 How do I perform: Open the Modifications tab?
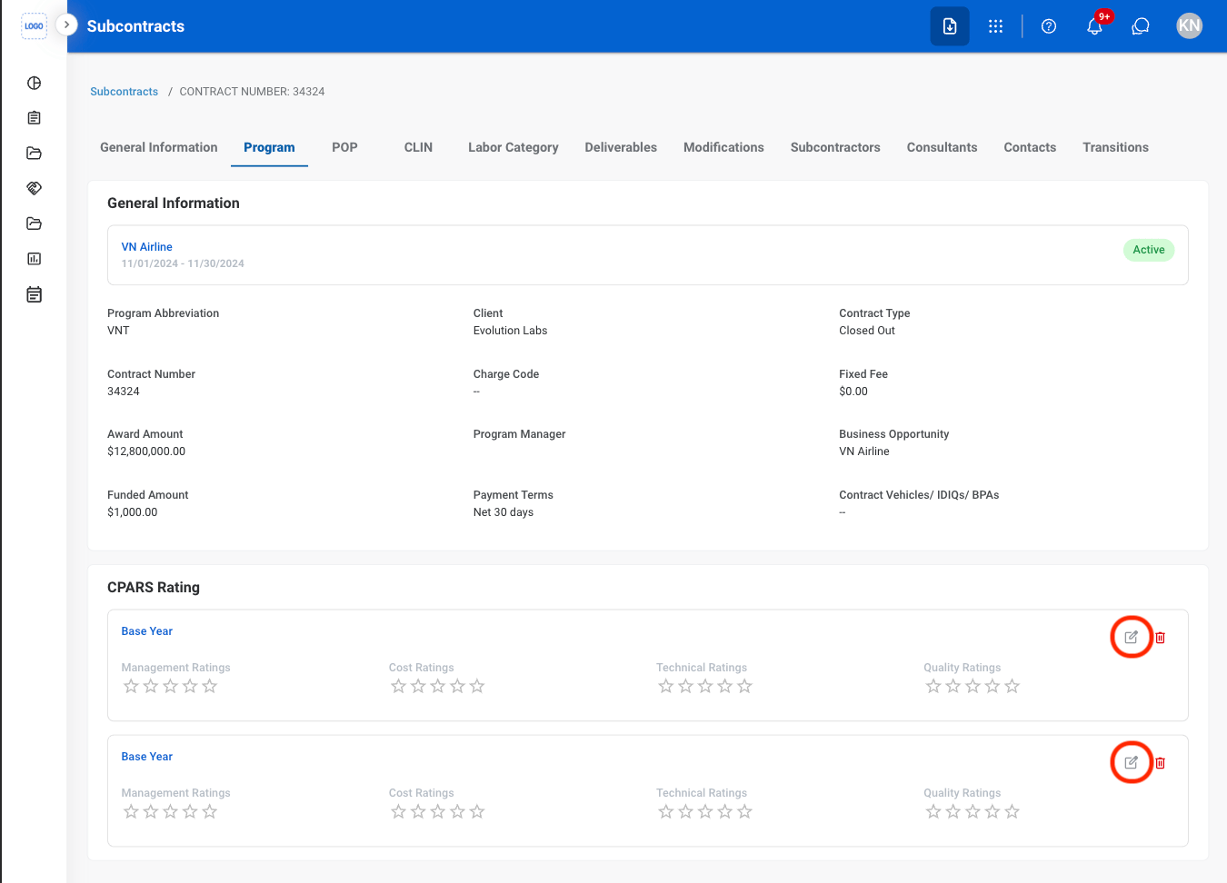click(x=723, y=147)
